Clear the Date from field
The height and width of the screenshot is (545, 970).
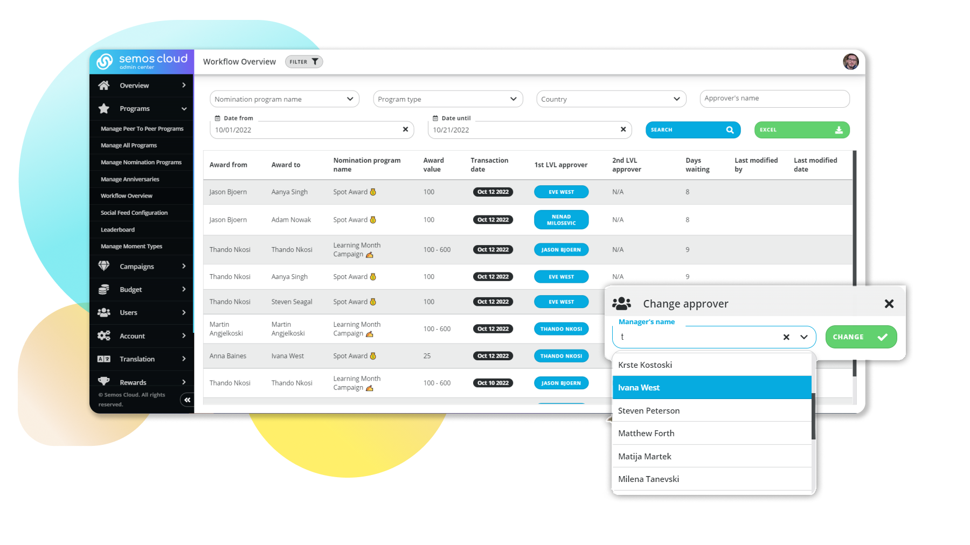pyautogui.click(x=405, y=129)
